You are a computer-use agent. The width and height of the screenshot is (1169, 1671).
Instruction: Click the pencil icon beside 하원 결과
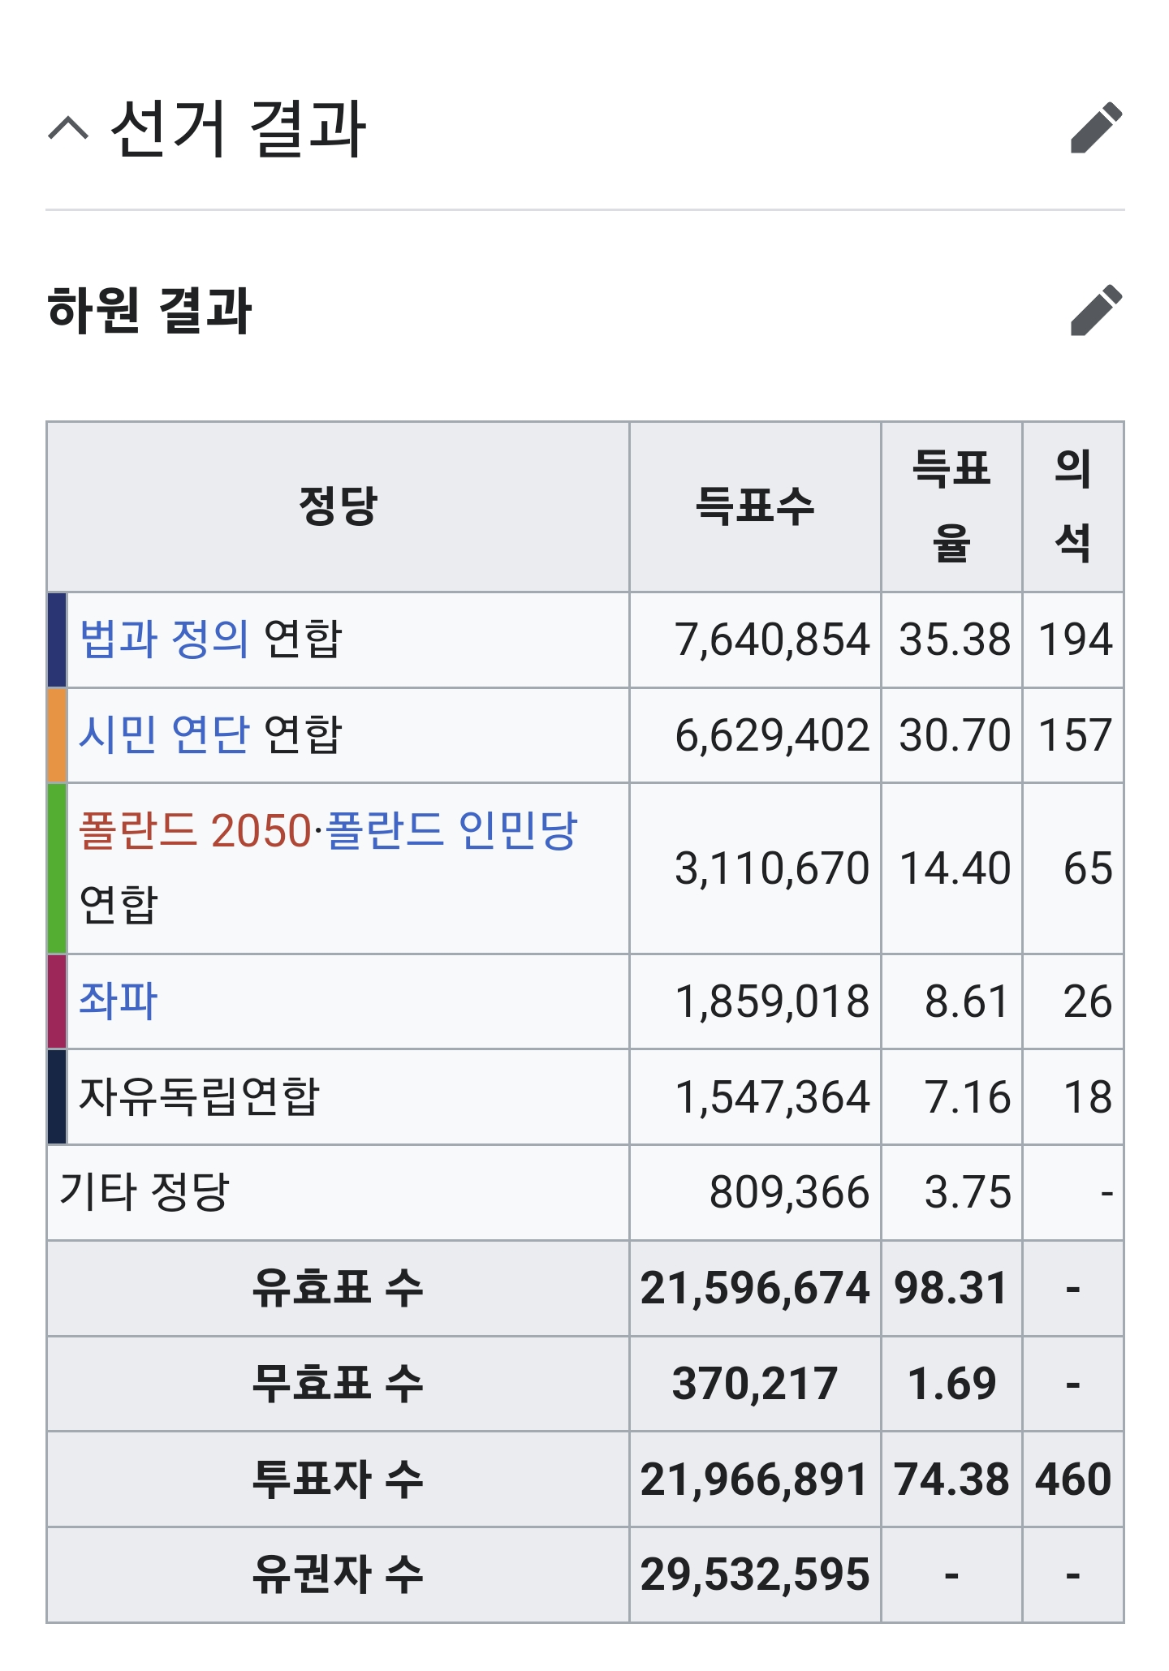1096,310
